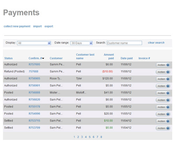Open confirmation R756901
Screen dimensions: 175x142
(34, 85)
